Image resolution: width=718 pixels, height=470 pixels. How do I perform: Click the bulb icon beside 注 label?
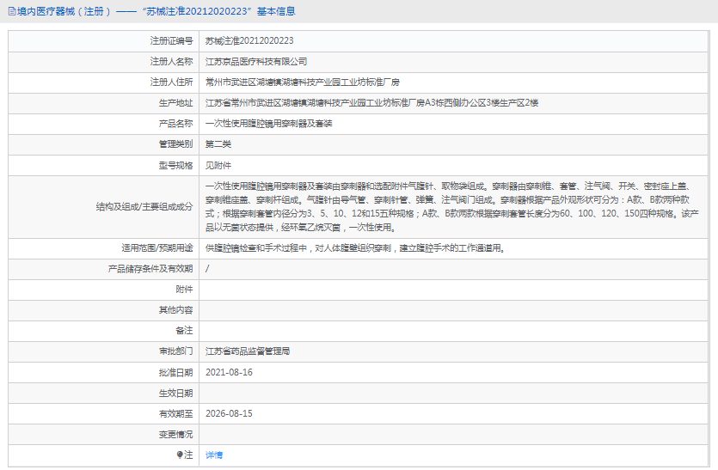180,455
